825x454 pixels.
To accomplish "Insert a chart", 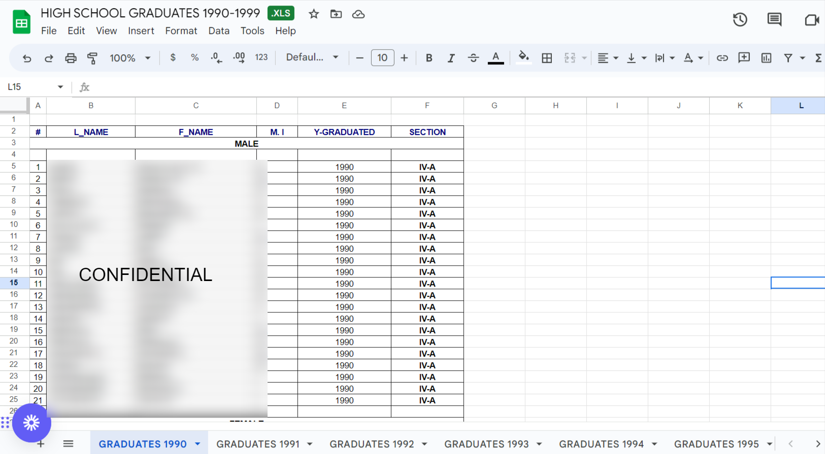I will (767, 58).
